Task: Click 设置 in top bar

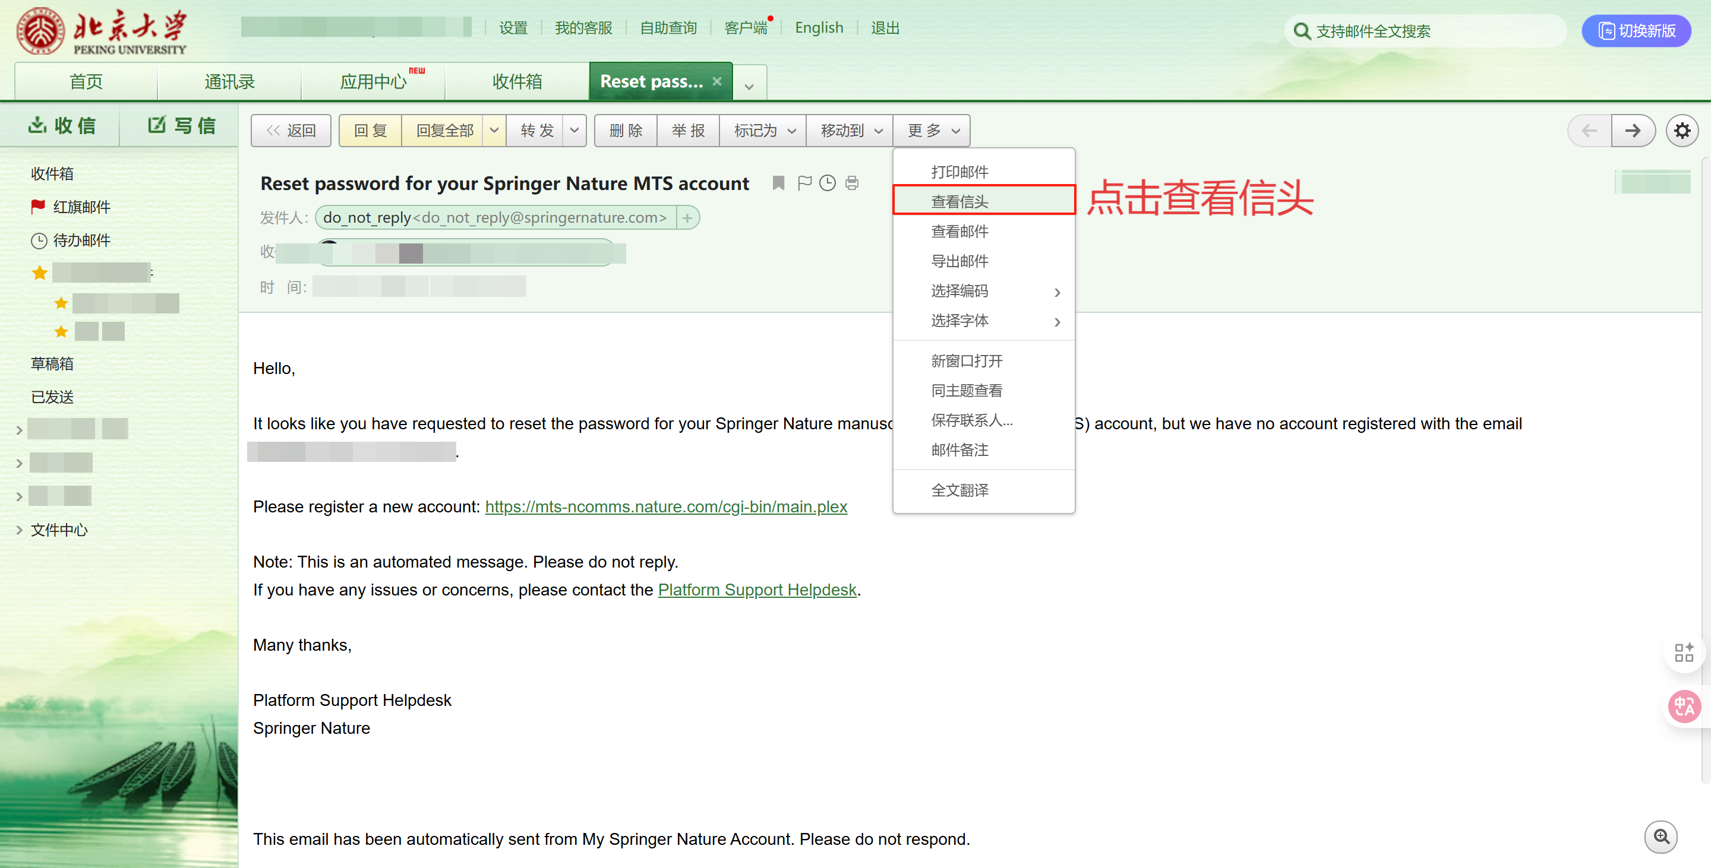Action: click(x=513, y=28)
